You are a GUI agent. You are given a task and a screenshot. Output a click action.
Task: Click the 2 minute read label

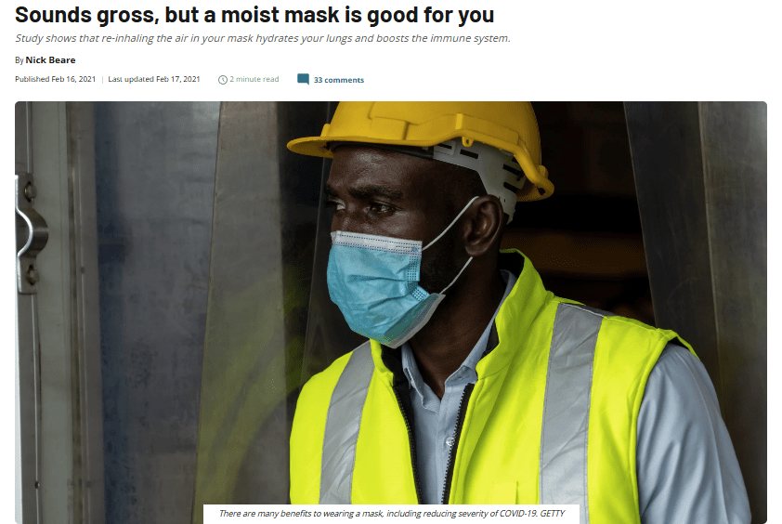(254, 79)
